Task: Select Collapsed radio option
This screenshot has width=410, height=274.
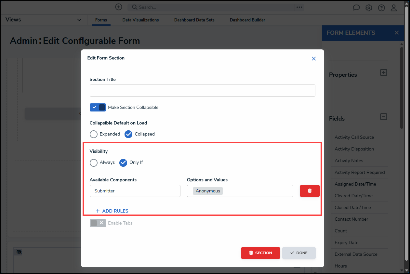Action: 128,134
